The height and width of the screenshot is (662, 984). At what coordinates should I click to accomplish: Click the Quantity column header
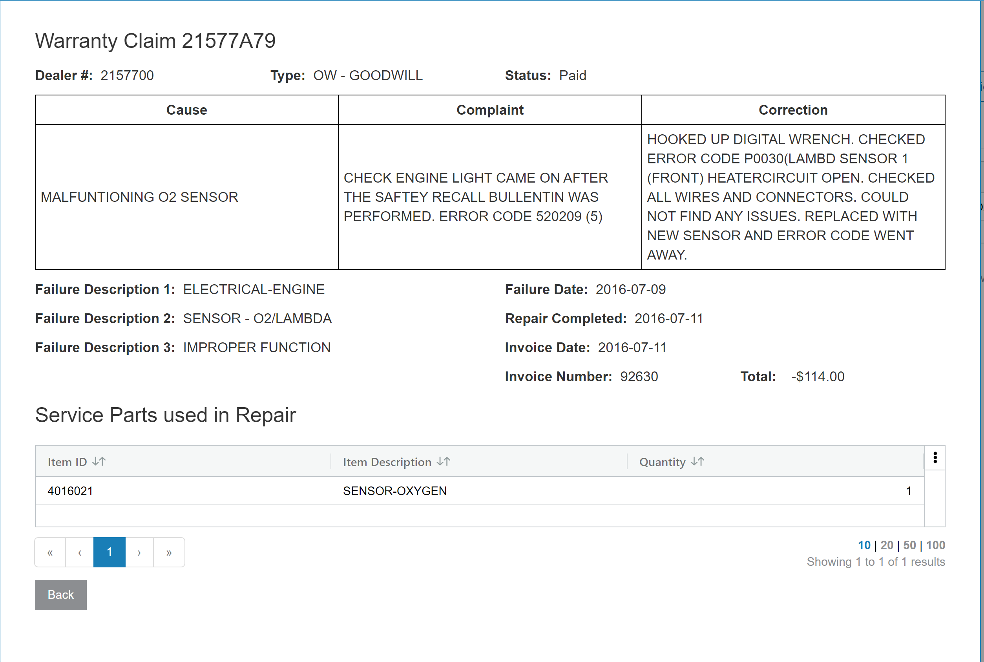pyautogui.click(x=662, y=462)
